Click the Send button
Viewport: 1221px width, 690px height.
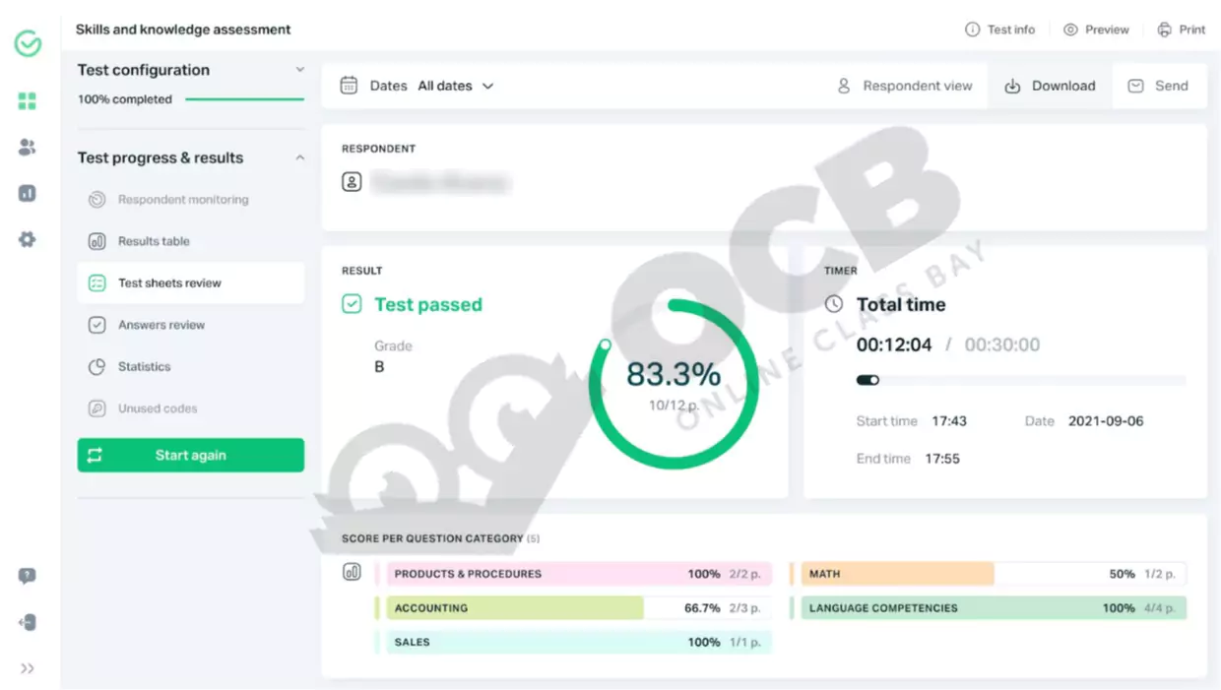click(x=1159, y=86)
